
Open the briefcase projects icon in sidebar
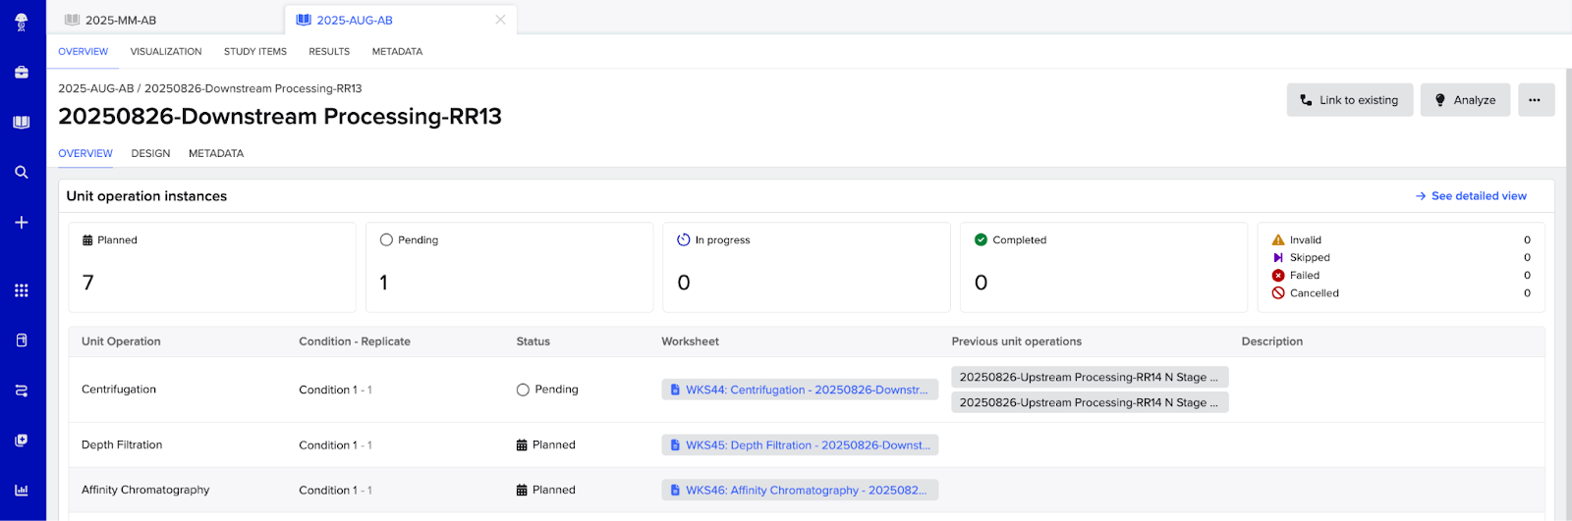[x=22, y=73]
